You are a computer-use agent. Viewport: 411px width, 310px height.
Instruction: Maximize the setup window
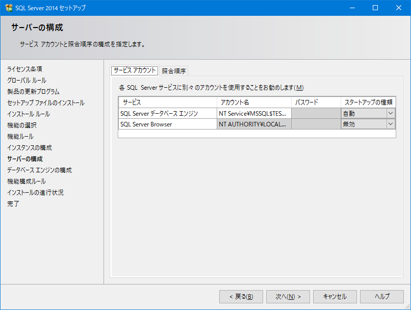click(375, 8)
